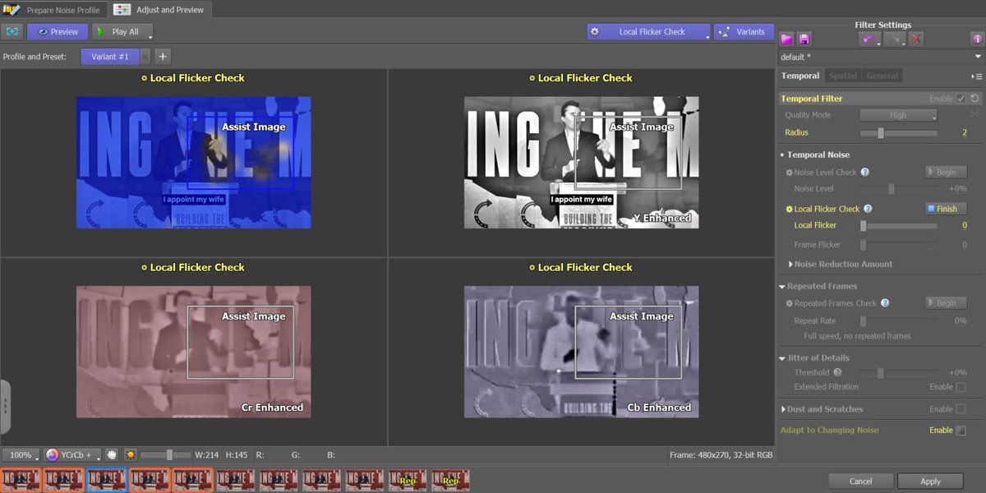Click the red X reset icon

tap(916, 39)
